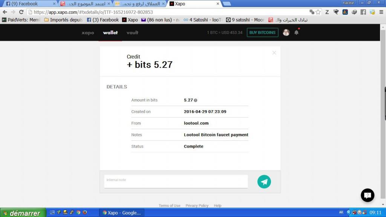Click the + bits 5.27 credit heading

150,65
